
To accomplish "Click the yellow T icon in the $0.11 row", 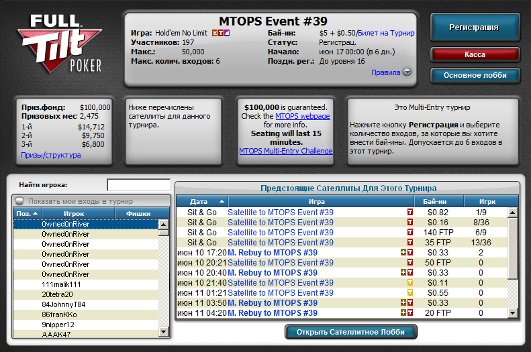I will point(410,282).
